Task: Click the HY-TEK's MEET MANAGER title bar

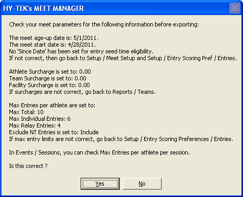Action: click(114, 8)
